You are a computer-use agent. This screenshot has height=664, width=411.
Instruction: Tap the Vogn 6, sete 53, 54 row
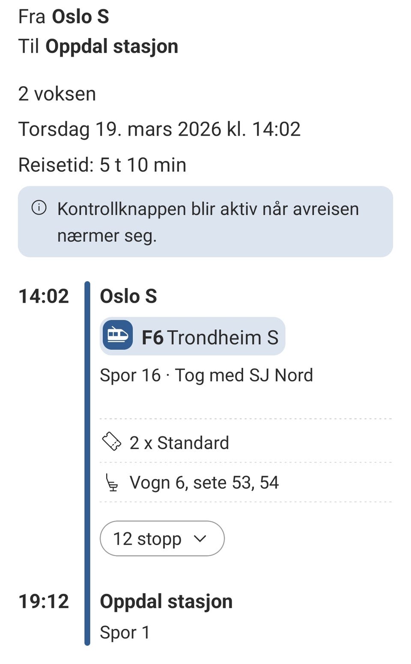204,482
